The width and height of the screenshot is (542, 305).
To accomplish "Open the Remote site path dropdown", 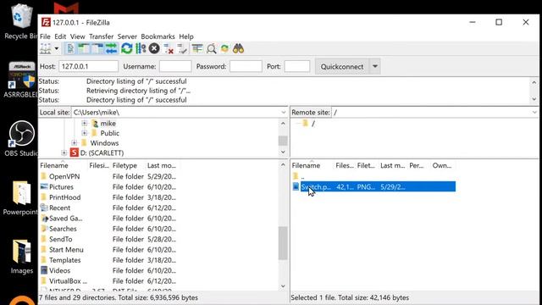I will (x=534, y=113).
